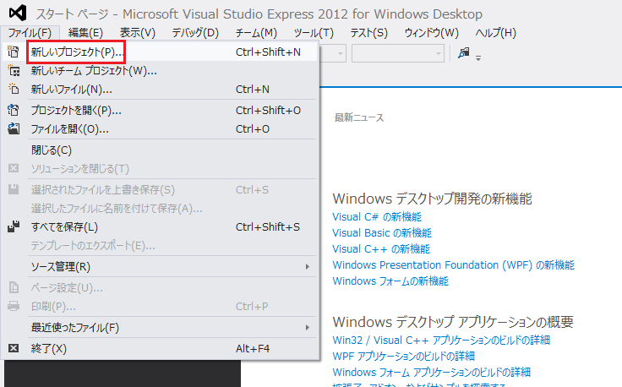Screen dimensions: 622x387
Task: Click the Windows デスクトップ開発の新機能 heading
Action: click(432, 199)
